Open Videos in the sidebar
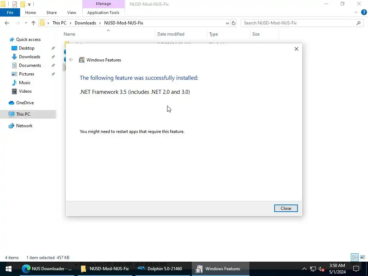This screenshot has width=368, height=276. point(25,91)
